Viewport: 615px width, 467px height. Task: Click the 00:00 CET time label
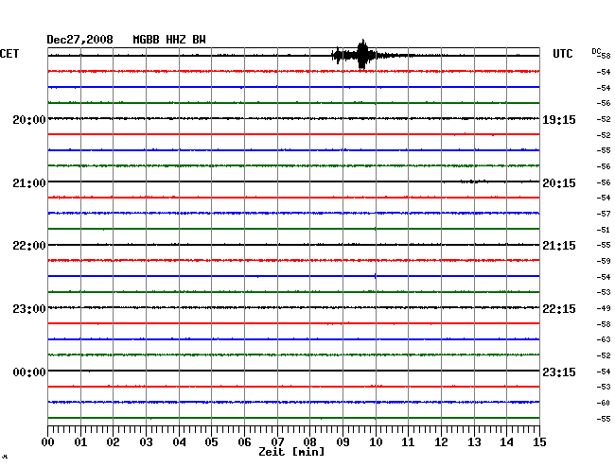pyautogui.click(x=29, y=372)
